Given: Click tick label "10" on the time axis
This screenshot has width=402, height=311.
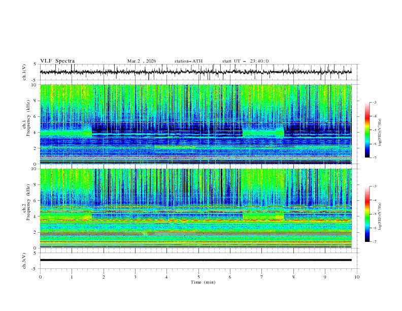Looking at the screenshot, I should coord(357,277).
